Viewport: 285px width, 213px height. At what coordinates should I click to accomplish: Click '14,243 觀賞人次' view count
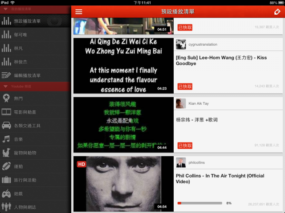click(267, 86)
